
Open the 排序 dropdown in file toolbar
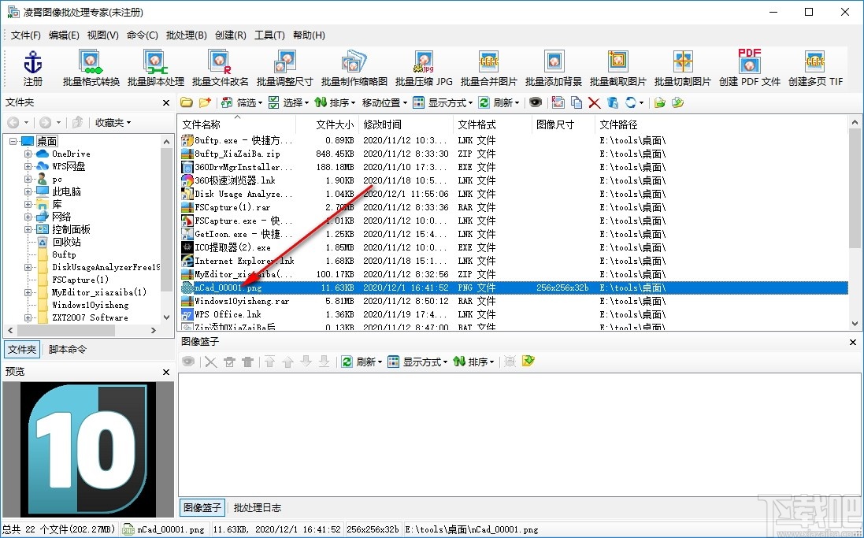(x=336, y=102)
